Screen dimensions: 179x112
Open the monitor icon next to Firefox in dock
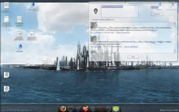[70, 109]
